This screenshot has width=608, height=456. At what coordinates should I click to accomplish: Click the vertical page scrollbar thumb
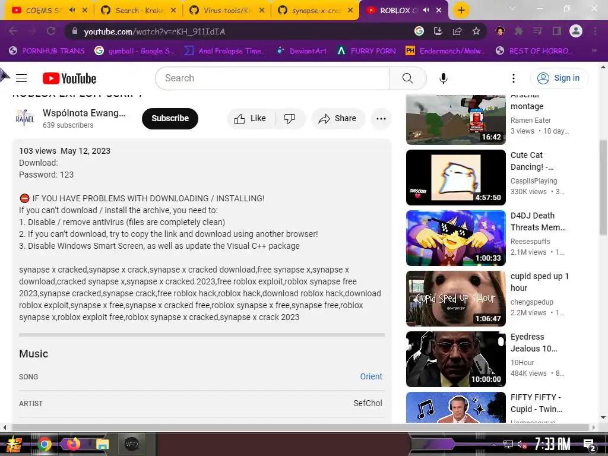tap(603, 188)
